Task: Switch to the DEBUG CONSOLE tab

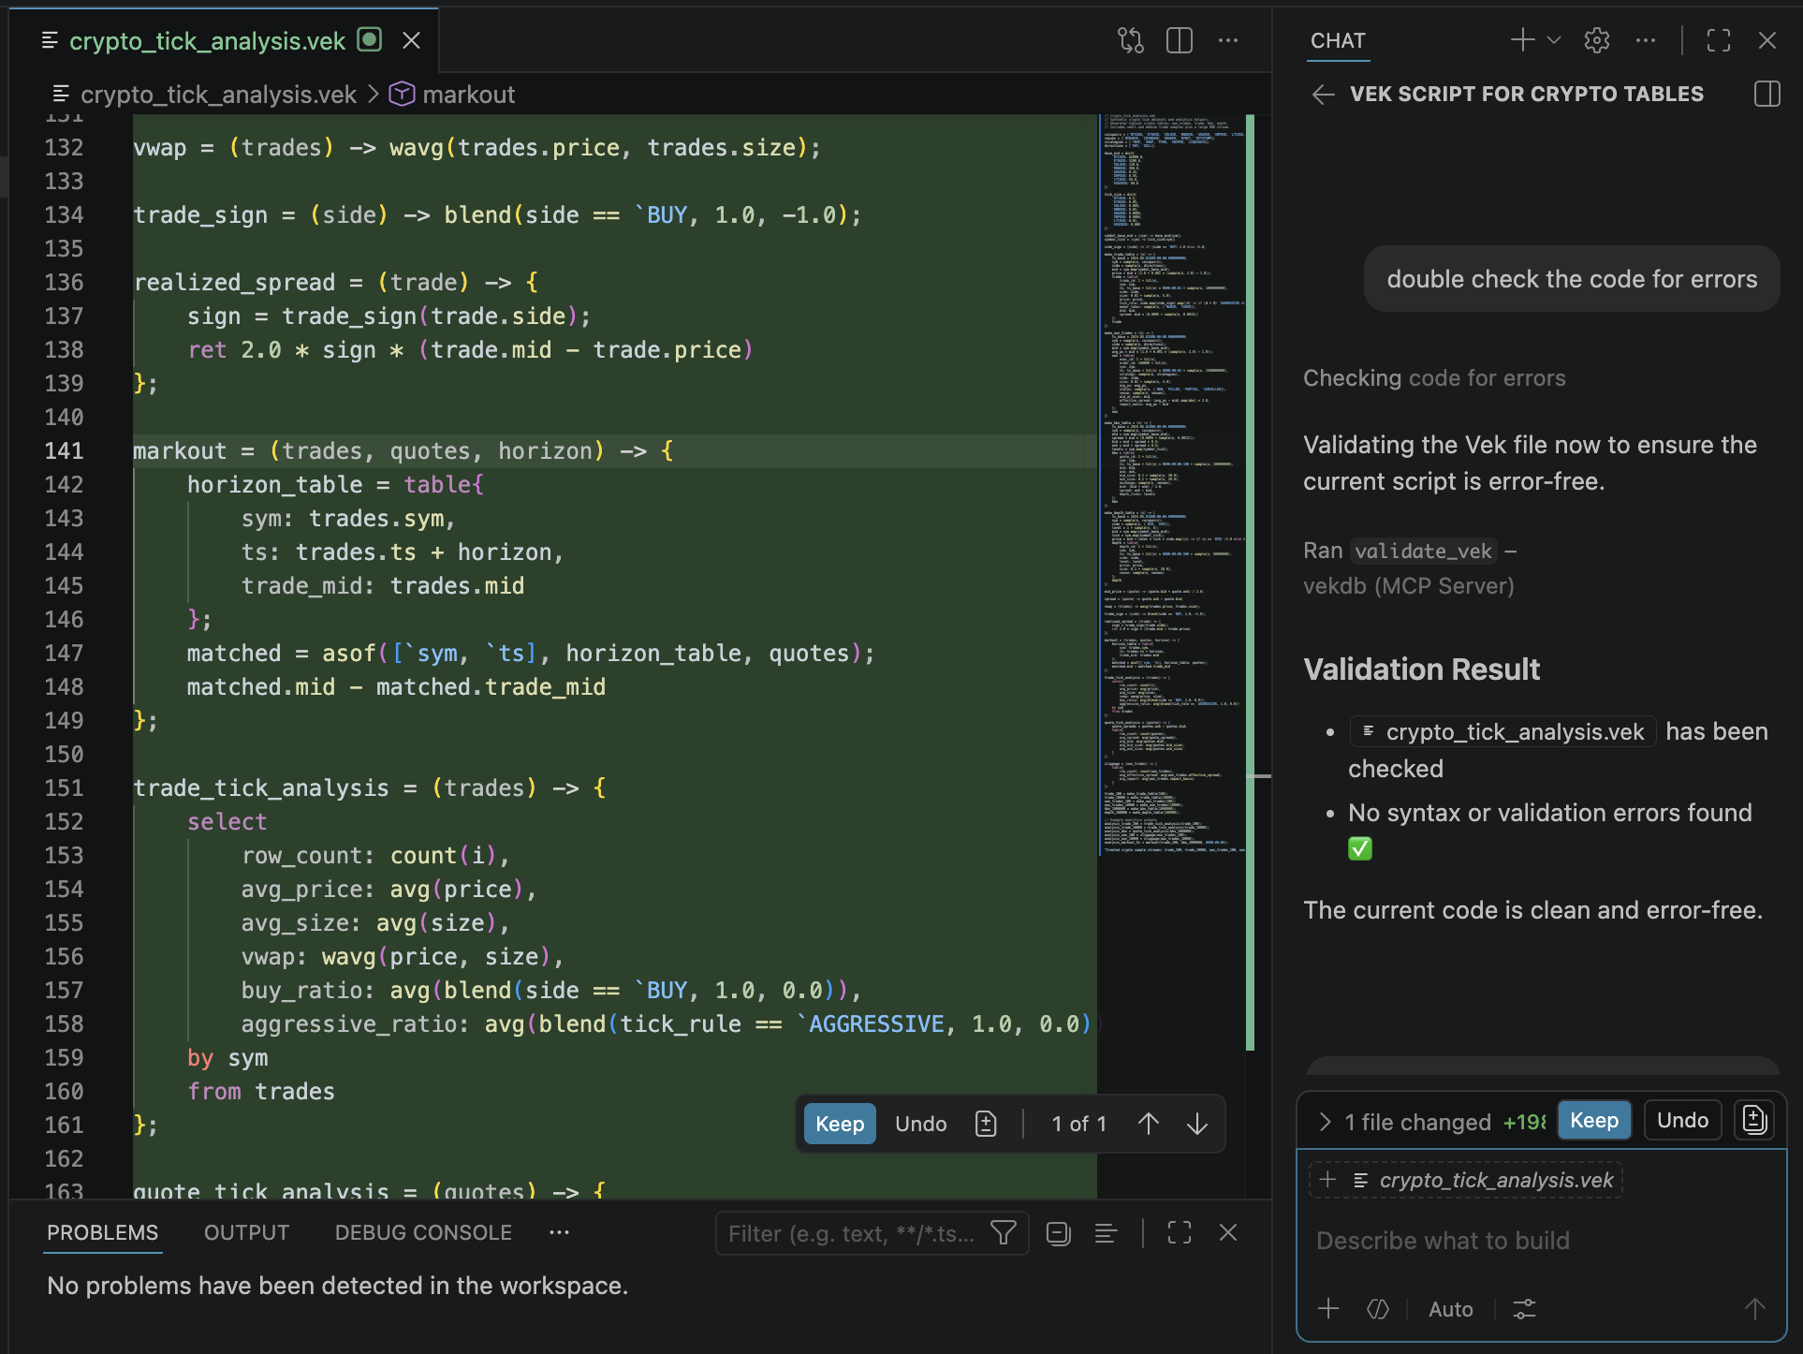Action: [423, 1232]
